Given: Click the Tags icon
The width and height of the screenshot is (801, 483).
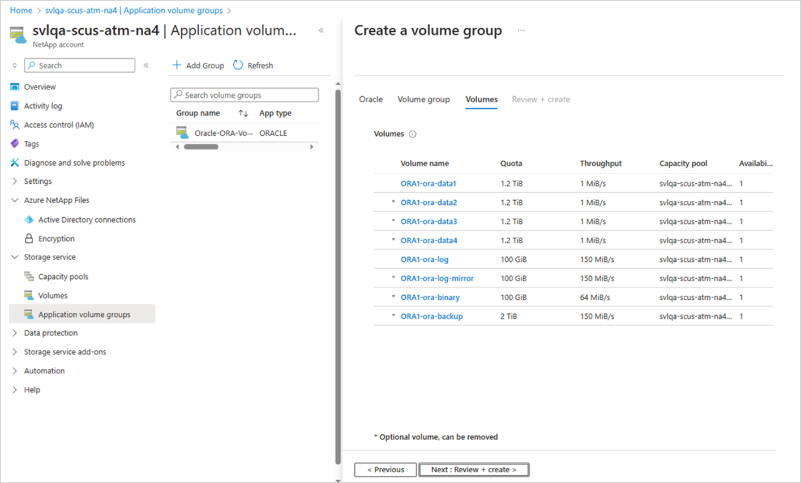Looking at the screenshot, I should [x=15, y=144].
